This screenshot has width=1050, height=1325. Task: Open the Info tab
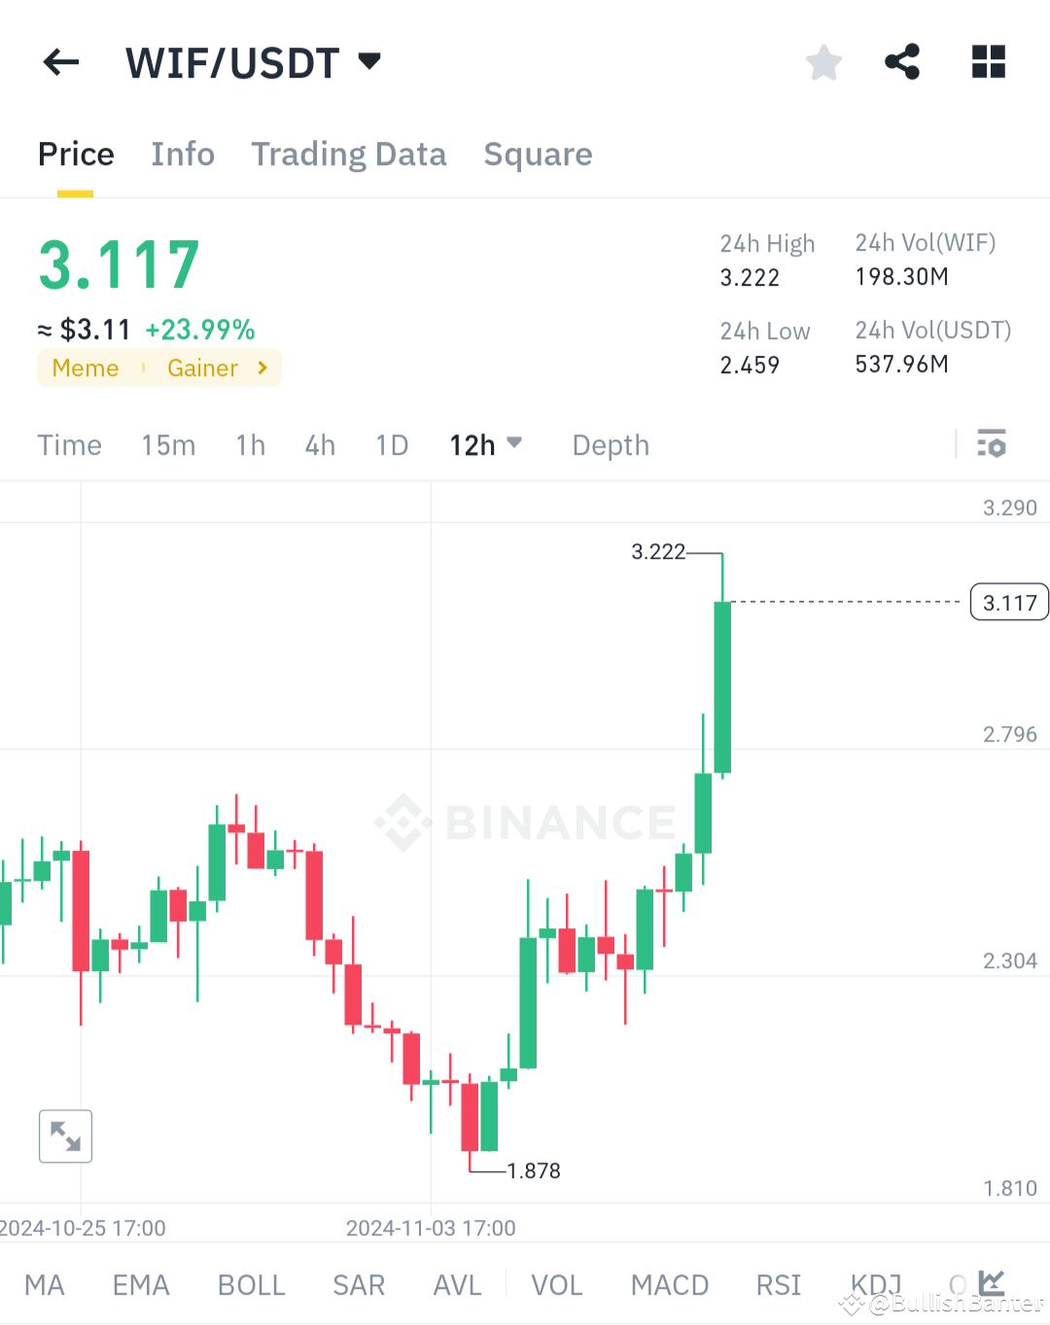(182, 154)
